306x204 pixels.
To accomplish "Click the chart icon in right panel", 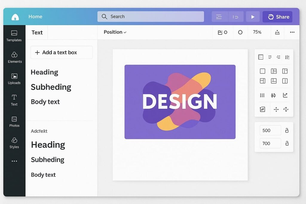I will coord(285,95).
